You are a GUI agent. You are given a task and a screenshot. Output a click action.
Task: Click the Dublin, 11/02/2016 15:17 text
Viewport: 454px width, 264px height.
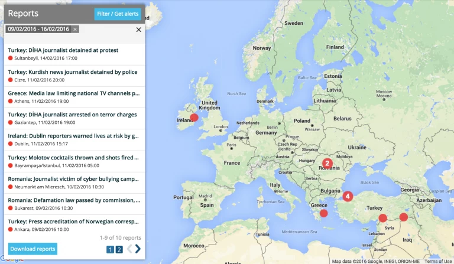41,144
